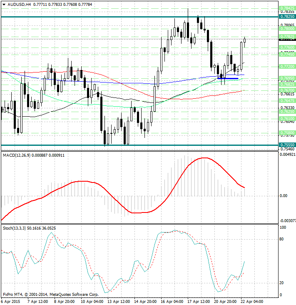Click the 0.004921 MACD scale value

[287, 155]
